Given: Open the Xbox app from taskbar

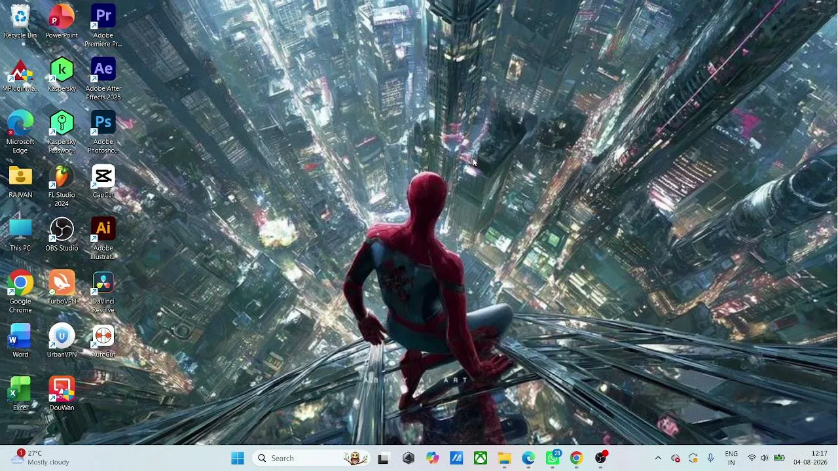Looking at the screenshot, I should [481, 459].
